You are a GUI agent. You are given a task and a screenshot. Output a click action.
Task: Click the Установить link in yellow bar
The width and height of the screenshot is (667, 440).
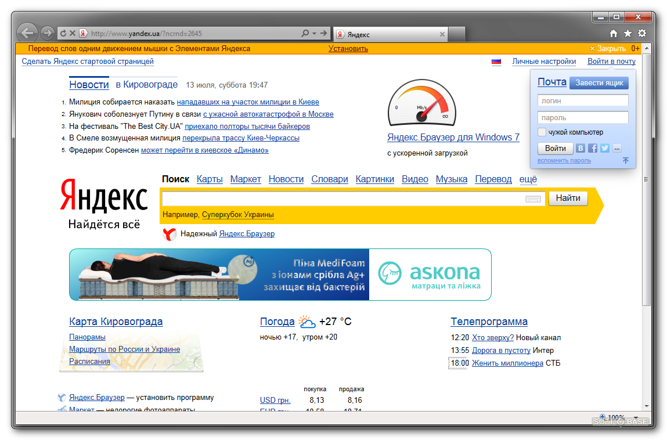click(348, 49)
